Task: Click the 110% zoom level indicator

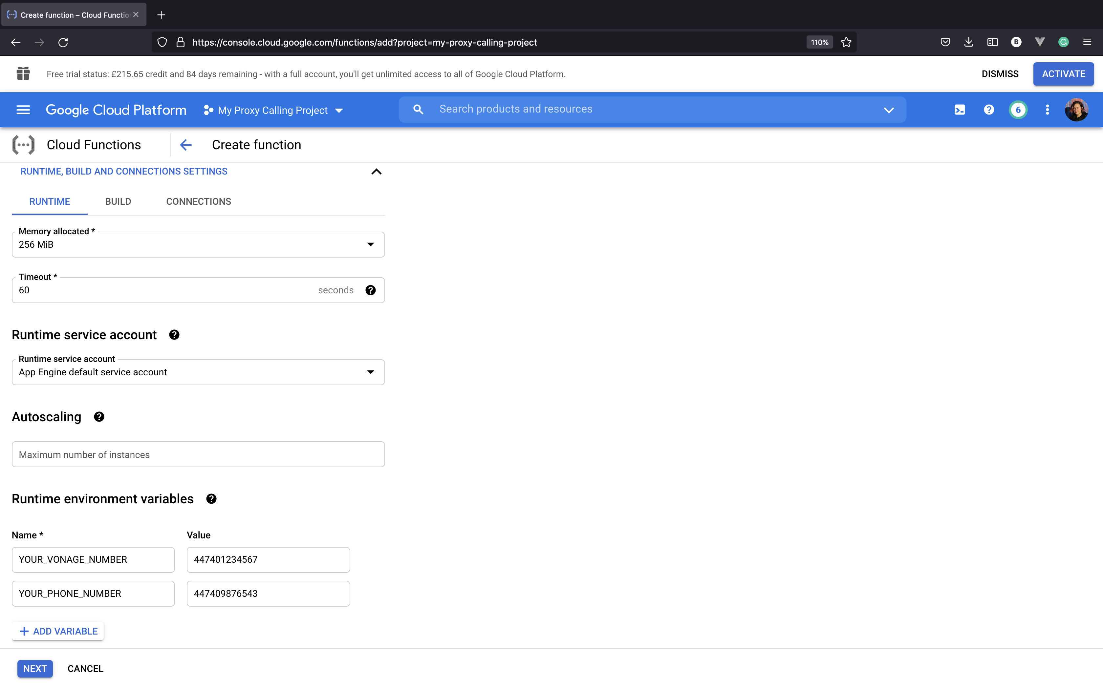Action: (x=819, y=42)
